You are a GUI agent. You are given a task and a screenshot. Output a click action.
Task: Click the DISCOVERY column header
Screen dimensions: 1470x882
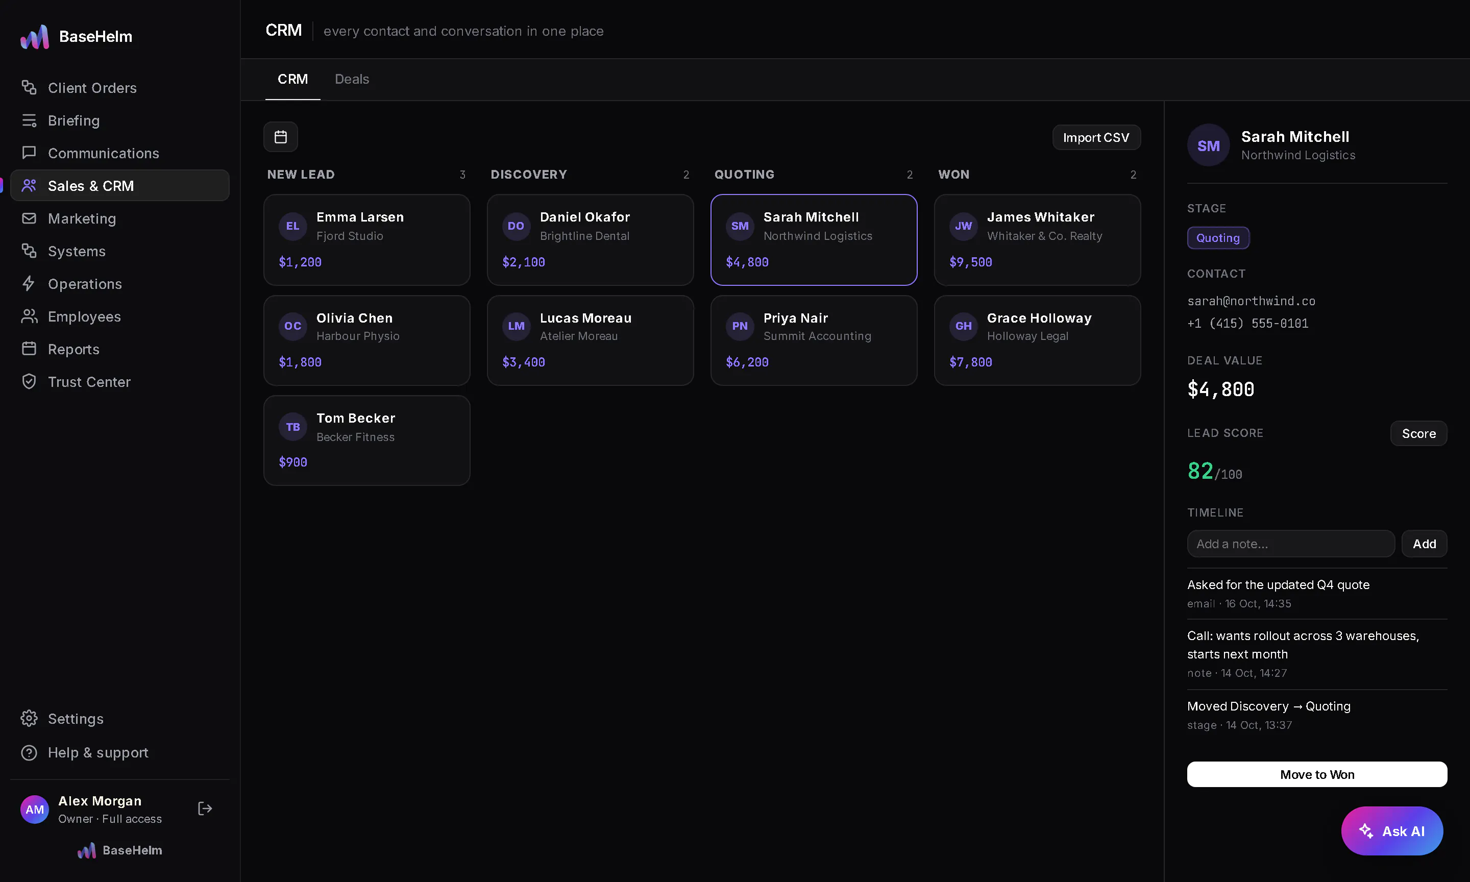(x=529, y=175)
